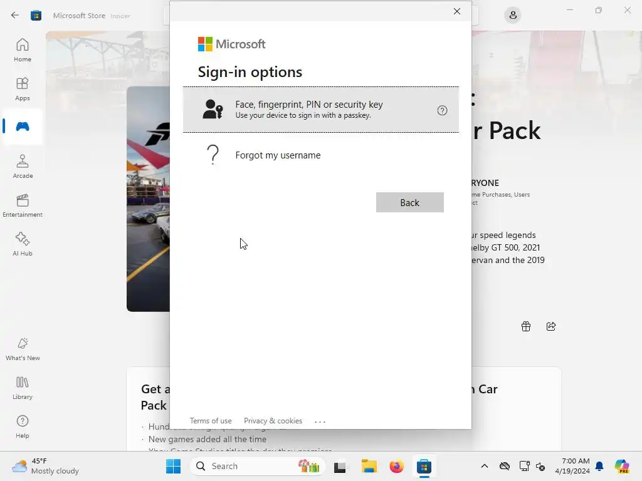642x481 pixels.
Task: Show hidden system tray icons
Action: pos(485,466)
